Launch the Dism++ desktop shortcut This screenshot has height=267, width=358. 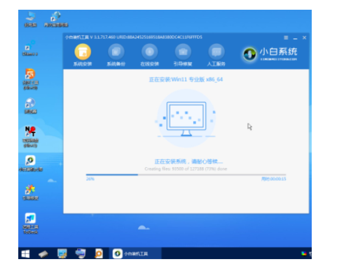(30, 48)
